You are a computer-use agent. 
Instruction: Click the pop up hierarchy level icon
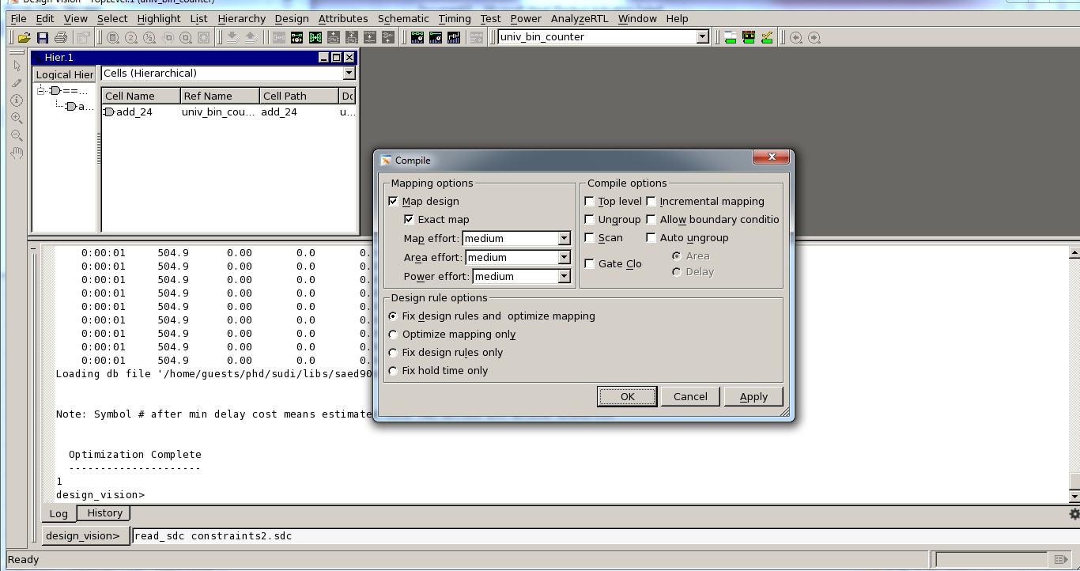(x=250, y=37)
